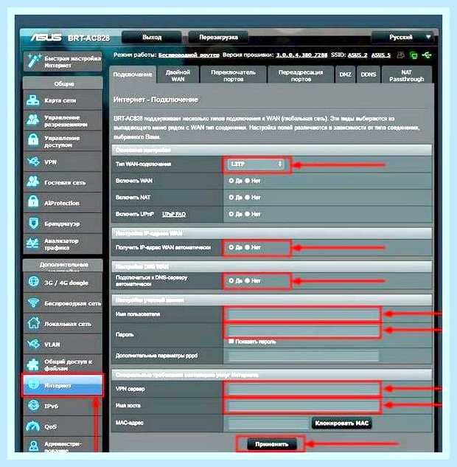Open Network Map (Карта сети) icon
The width and height of the screenshot is (457, 467).
click(x=32, y=100)
